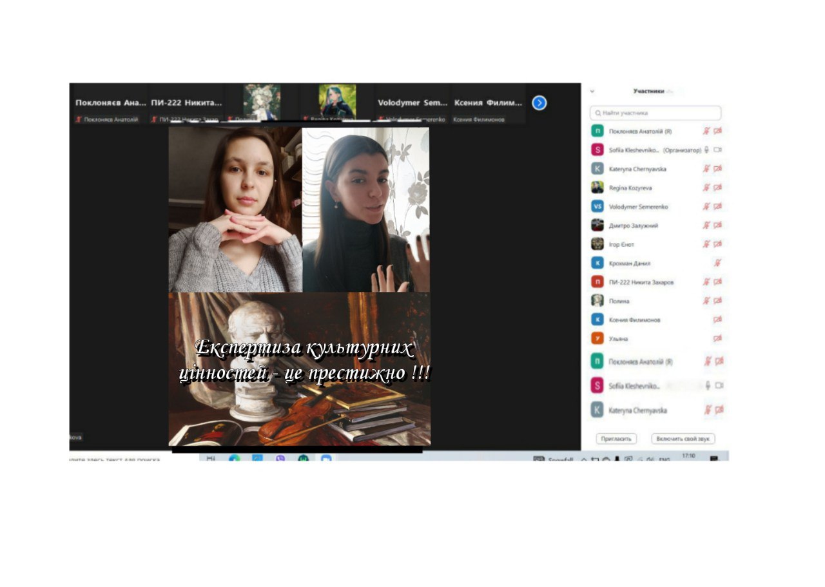Click Ксения Филимонов's camera-off icon in the list

coord(718,319)
